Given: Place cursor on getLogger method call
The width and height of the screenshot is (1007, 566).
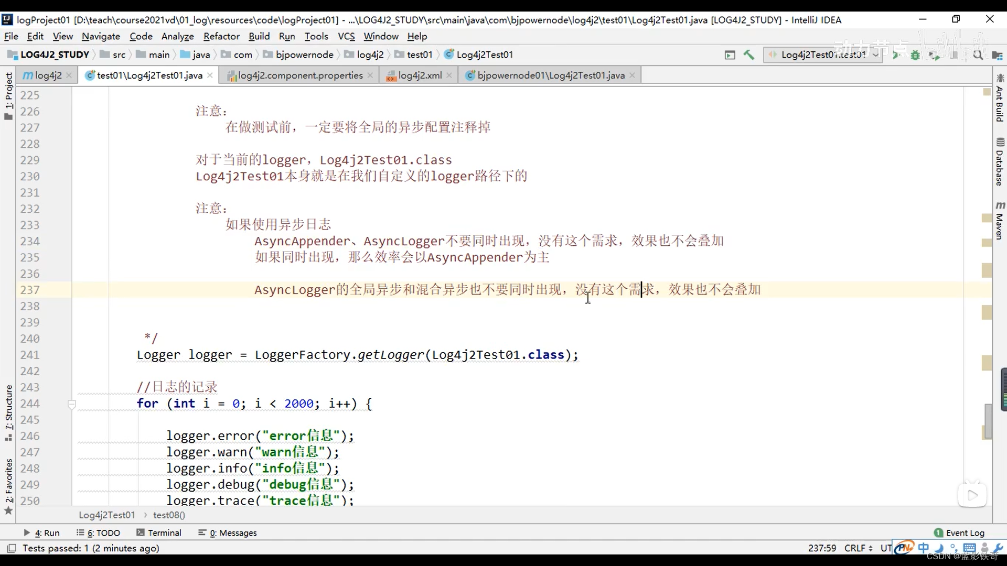Looking at the screenshot, I should [390, 355].
